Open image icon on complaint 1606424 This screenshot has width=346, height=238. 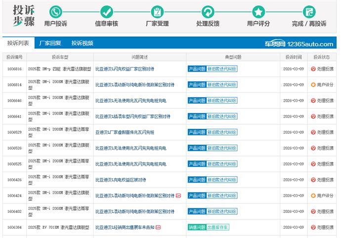pos(178,196)
